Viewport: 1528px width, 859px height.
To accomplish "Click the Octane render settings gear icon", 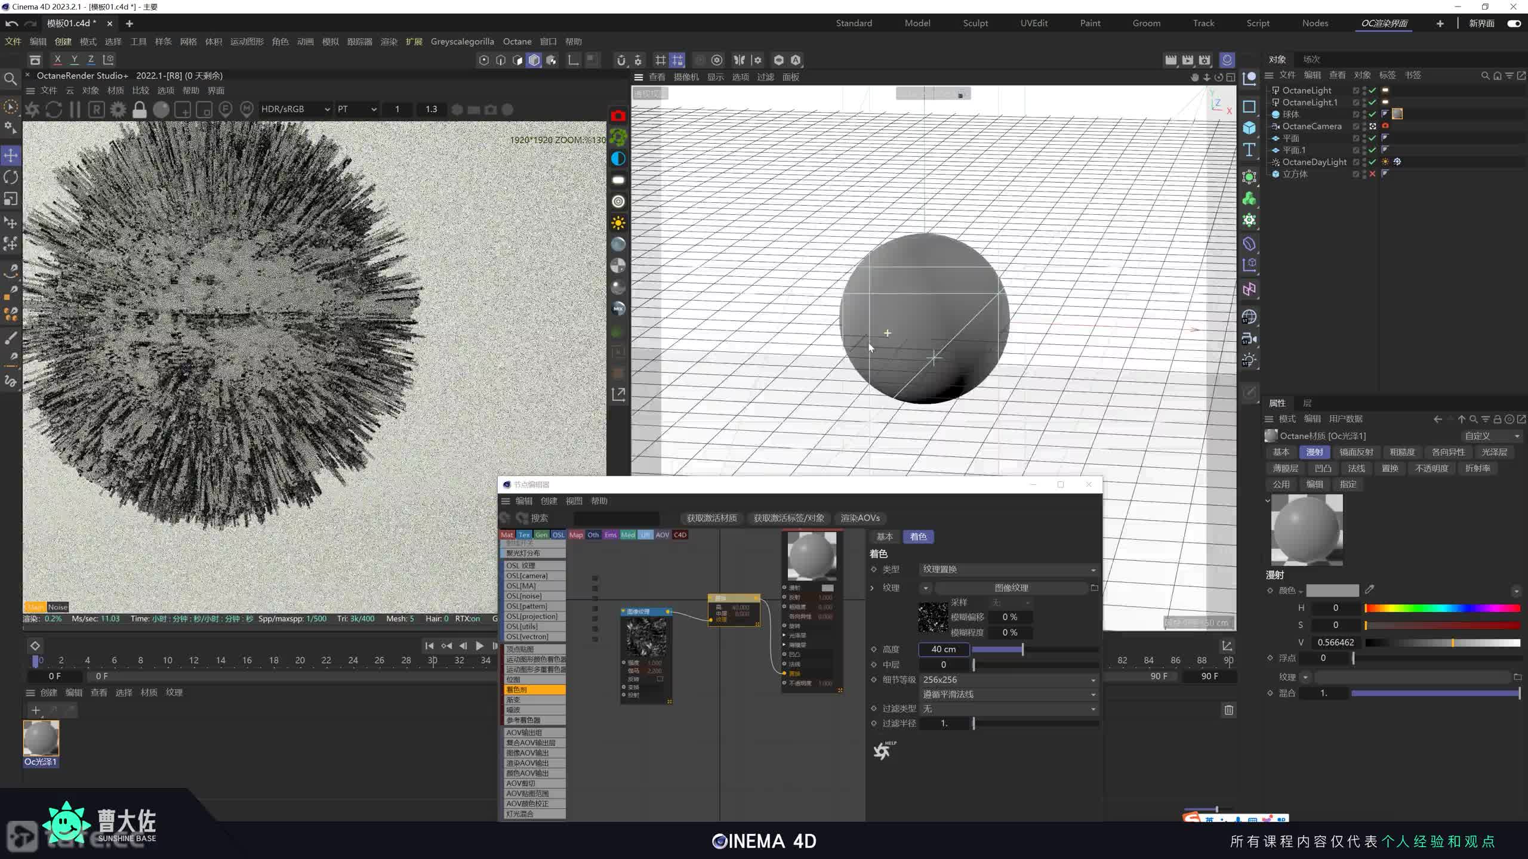I will tap(118, 110).
